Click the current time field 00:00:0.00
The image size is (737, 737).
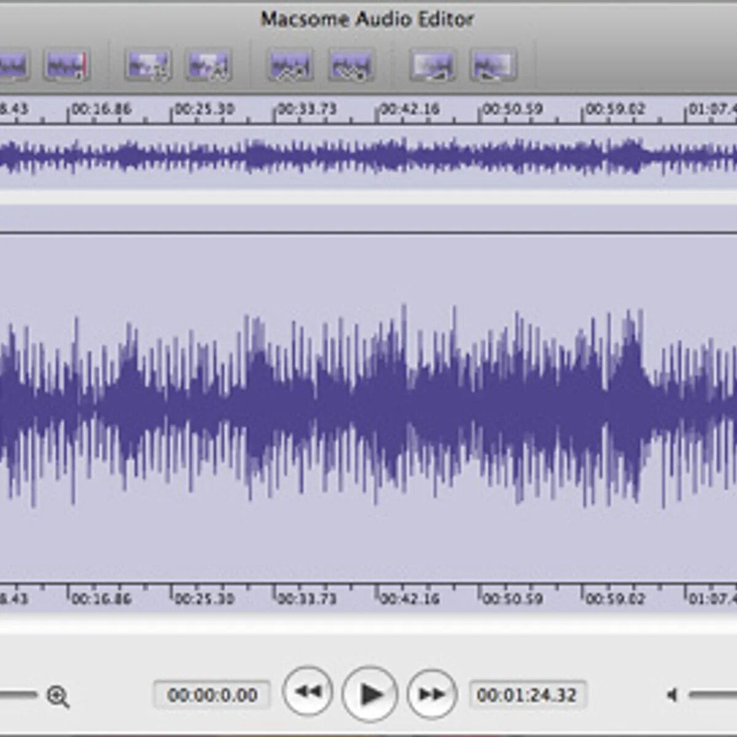pos(212,695)
